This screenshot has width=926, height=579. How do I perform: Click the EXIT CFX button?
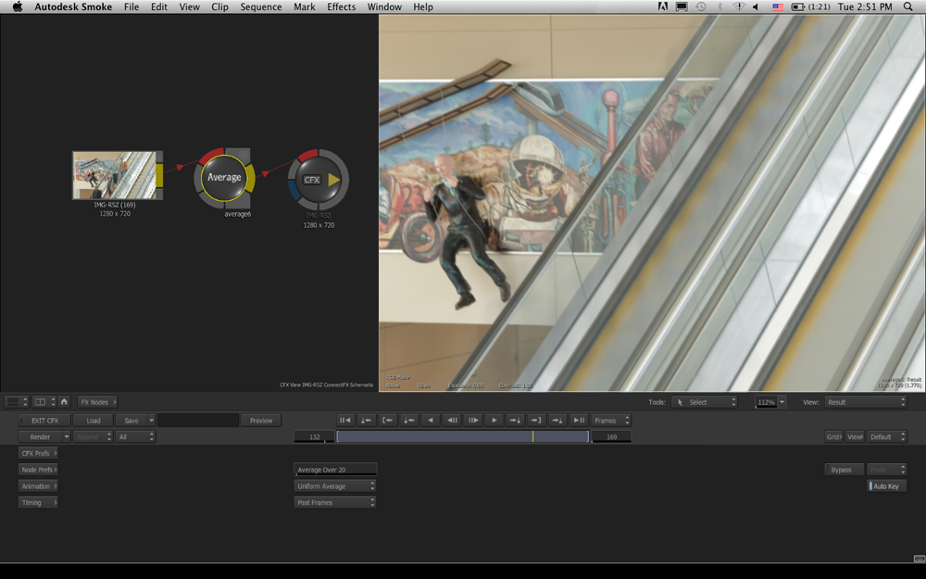pos(44,421)
